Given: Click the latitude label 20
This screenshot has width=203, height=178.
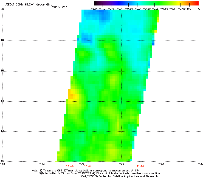Looking at the screenshot, I should pos(2,9).
